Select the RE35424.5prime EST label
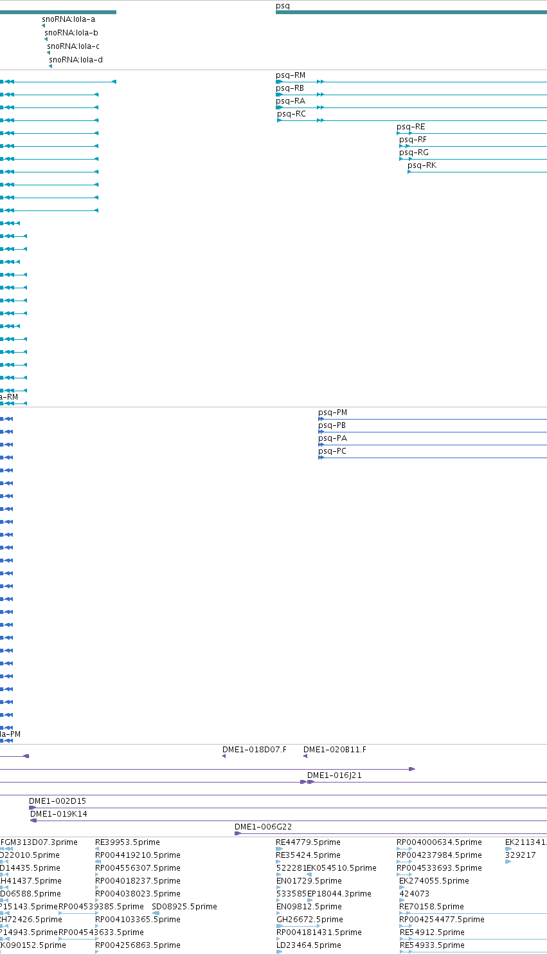547x955 pixels. (x=308, y=855)
